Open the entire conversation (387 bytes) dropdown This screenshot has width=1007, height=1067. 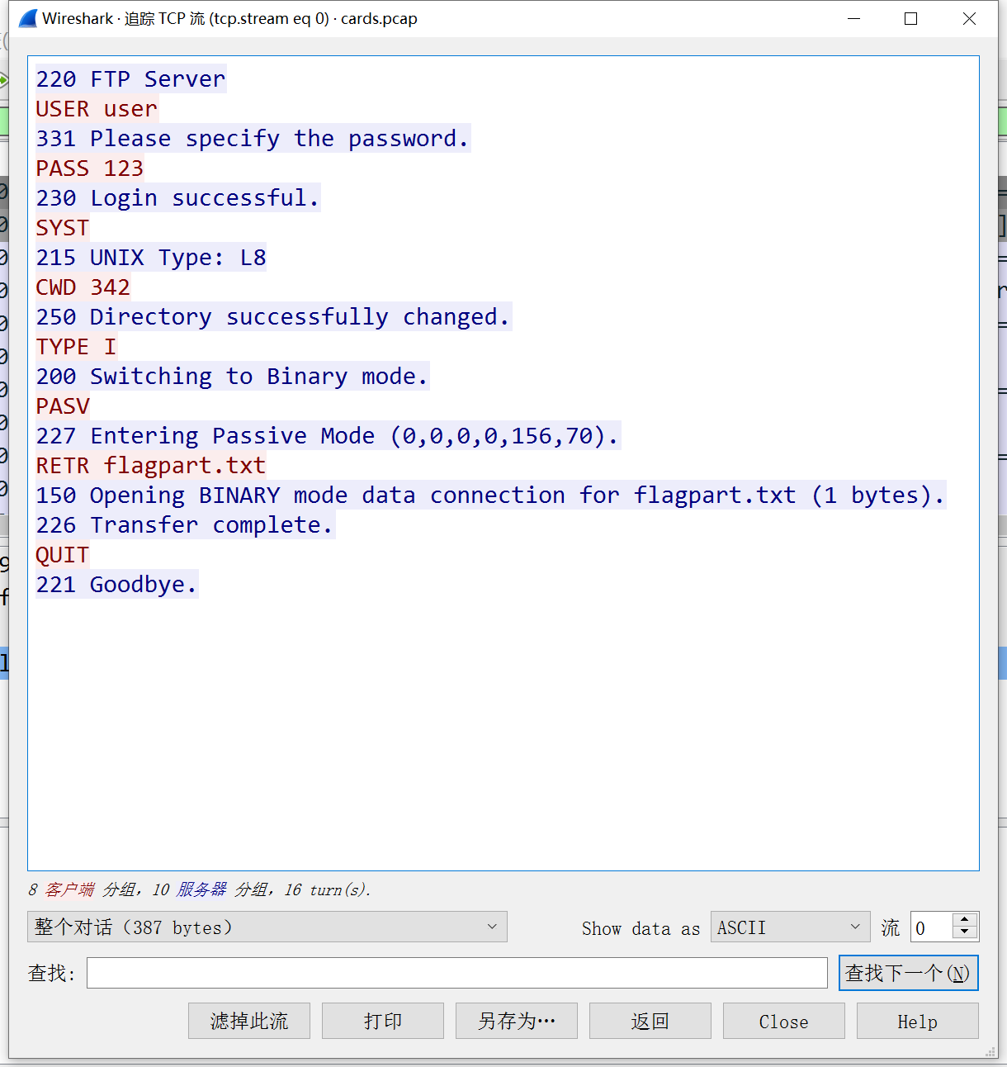coord(267,927)
